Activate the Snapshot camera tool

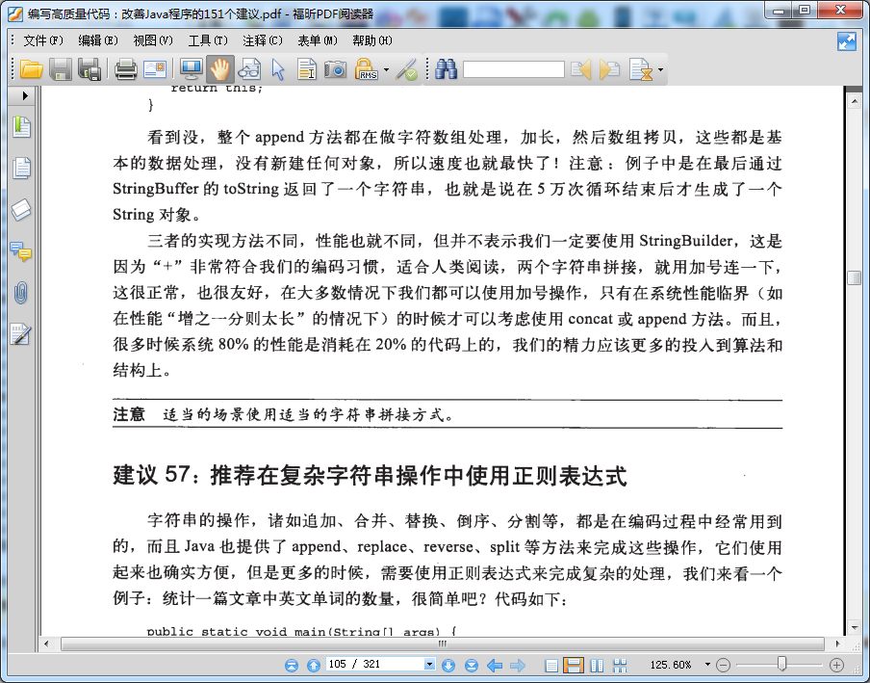click(x=335, y=70)
